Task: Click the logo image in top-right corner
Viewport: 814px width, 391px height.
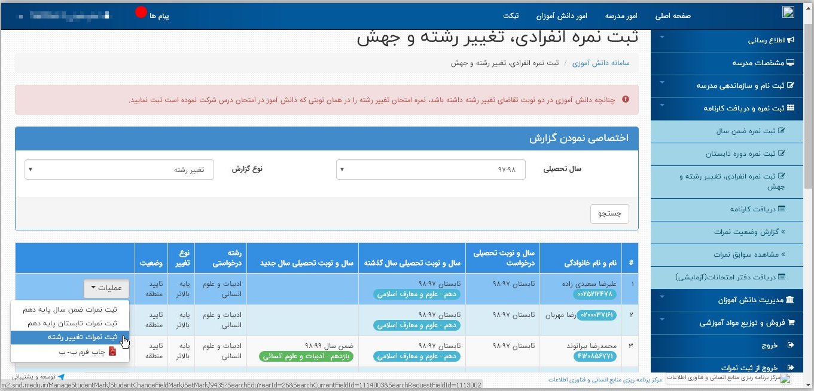Action: pyautogui.click(x=788, y=13)
